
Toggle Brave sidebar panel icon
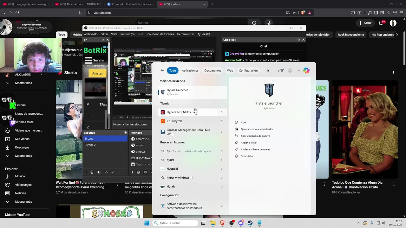point(376,13)
